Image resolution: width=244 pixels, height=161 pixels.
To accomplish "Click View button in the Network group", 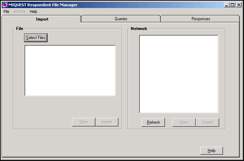I will (x=184, y=122).
